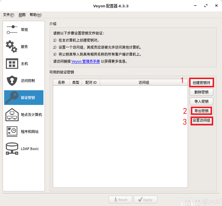This screenshot has width=222, height=206.
Task: Follow the Veyon 管理员手册 link
Action: tap(85, 62)
